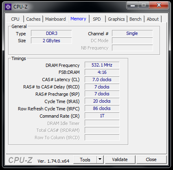The image size is (173, 170).
Task: Click the CPU-Z title bar app icon
Action: (8, 7)
